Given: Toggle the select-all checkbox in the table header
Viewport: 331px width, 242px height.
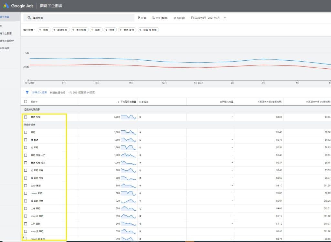Looking at the screenshot, I should (x=26, y=102).
